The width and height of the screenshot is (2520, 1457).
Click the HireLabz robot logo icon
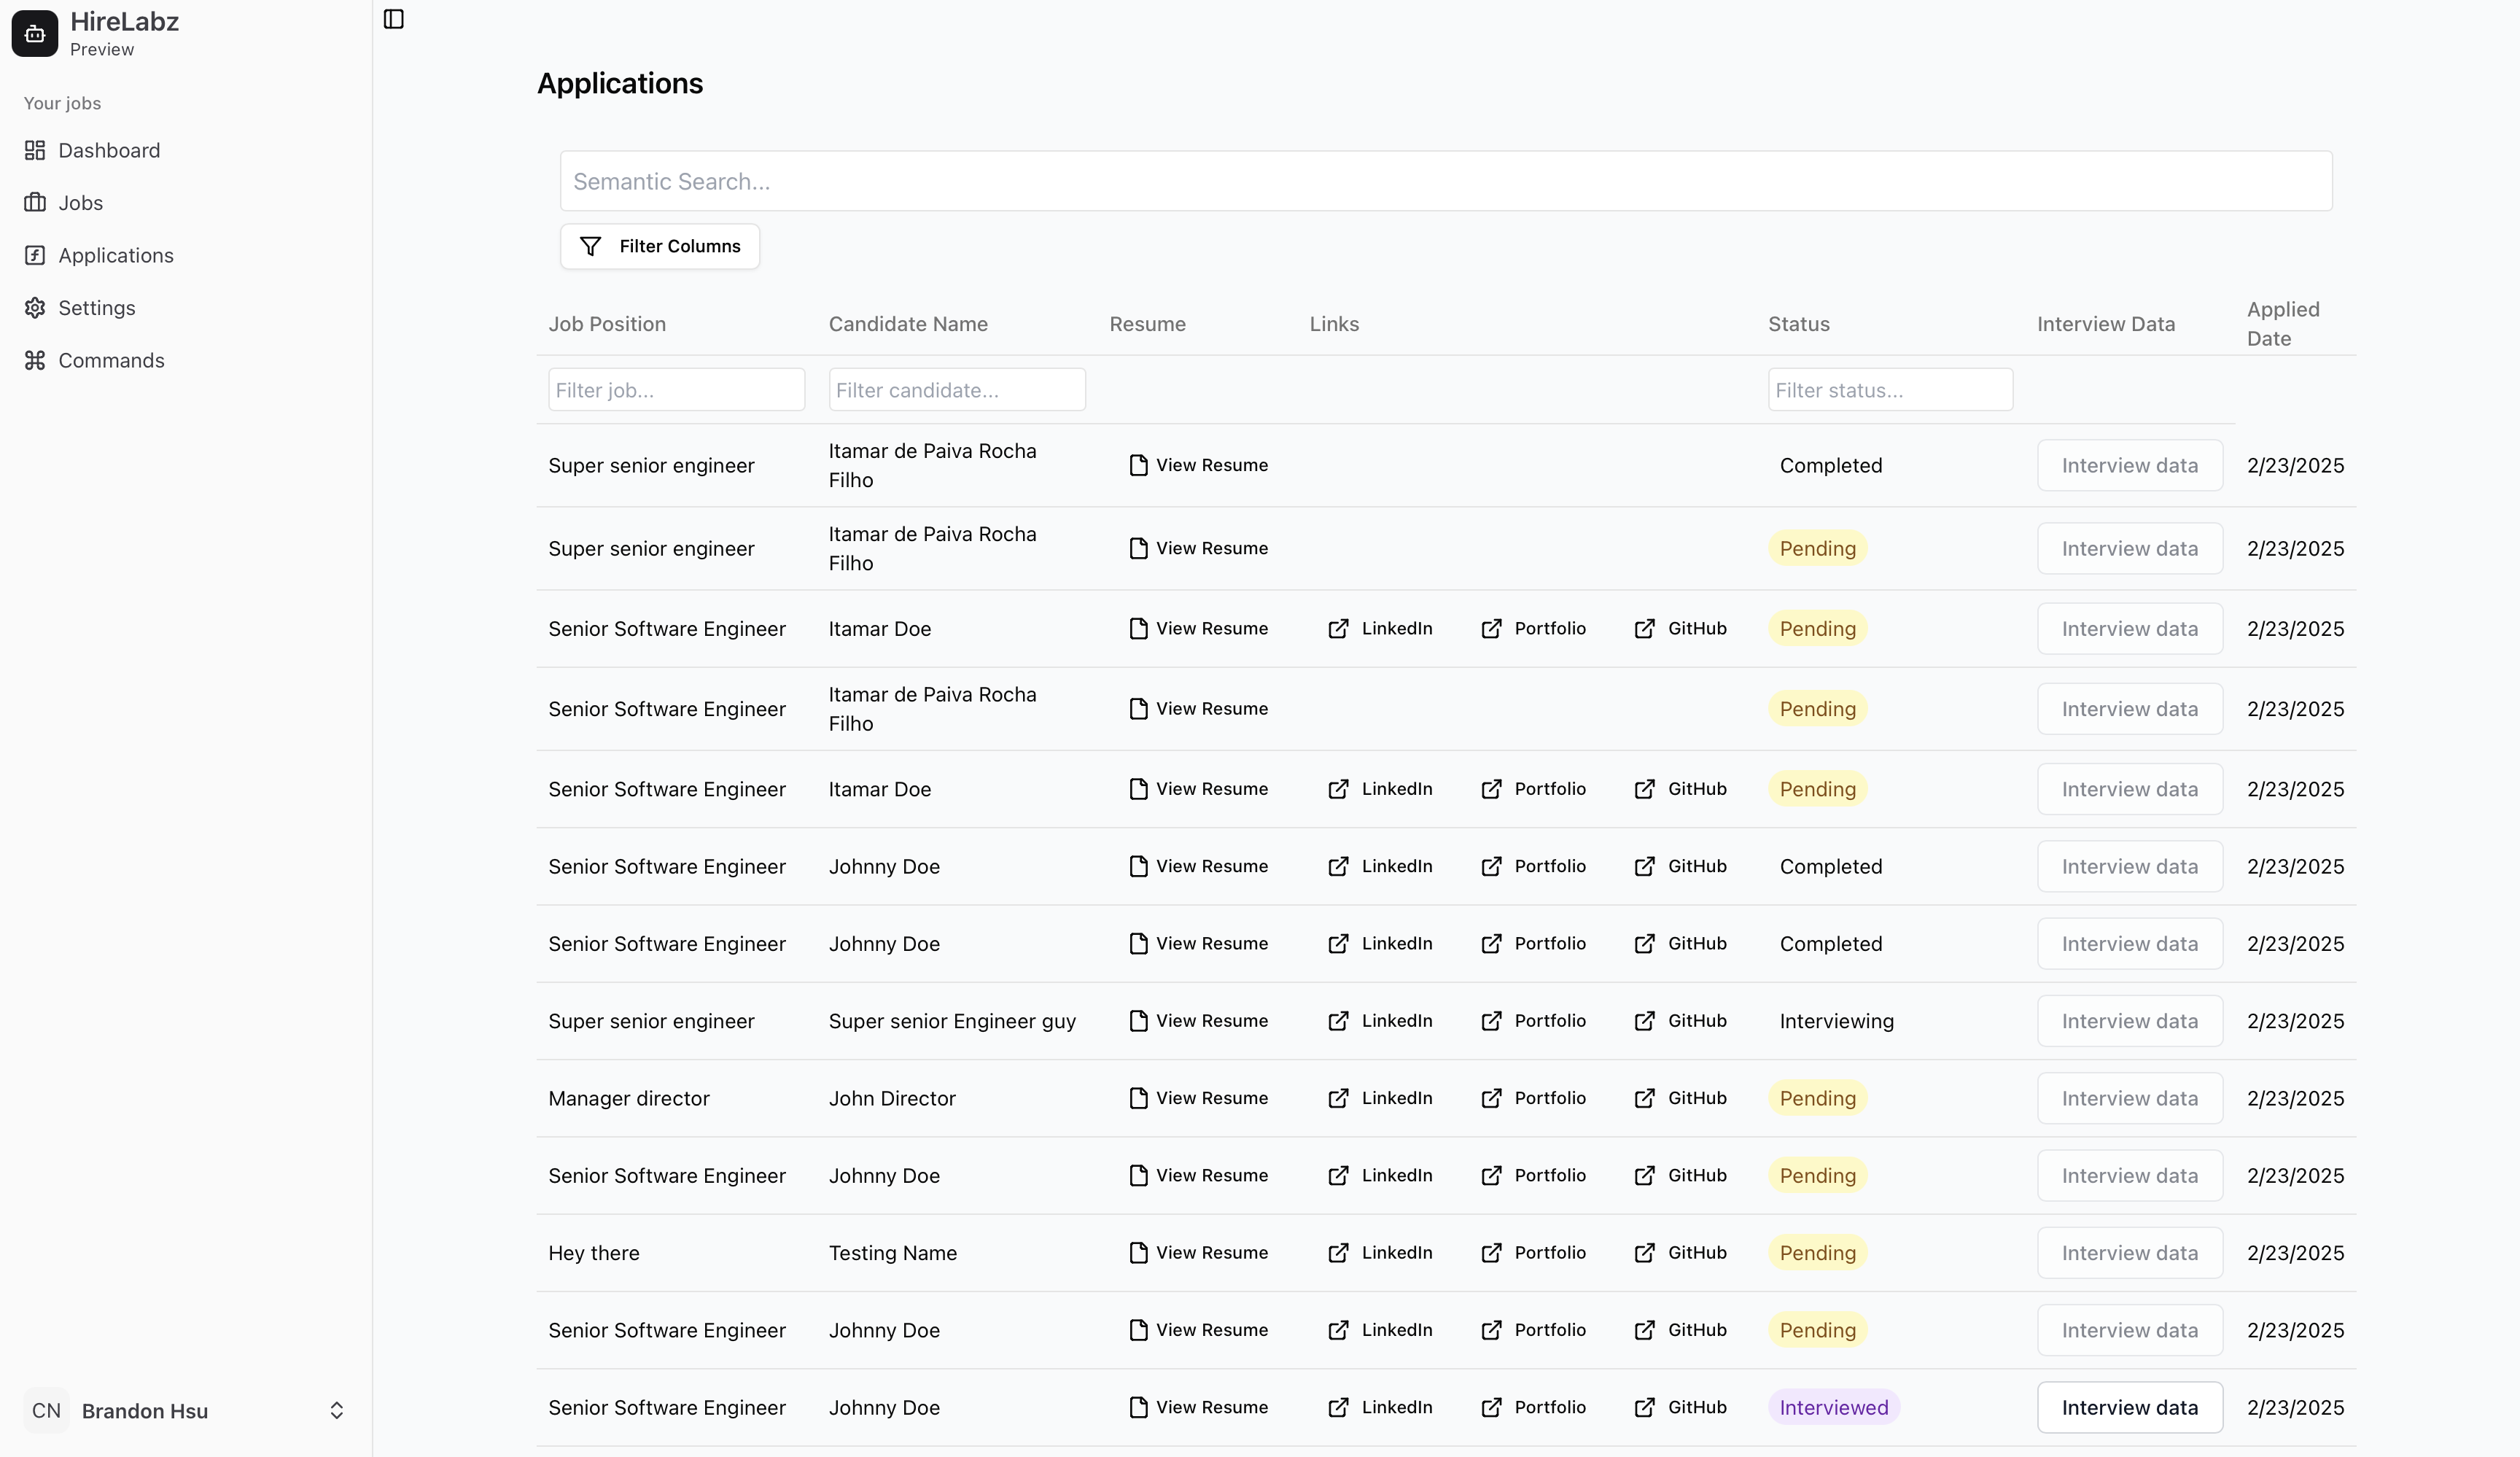35,34
